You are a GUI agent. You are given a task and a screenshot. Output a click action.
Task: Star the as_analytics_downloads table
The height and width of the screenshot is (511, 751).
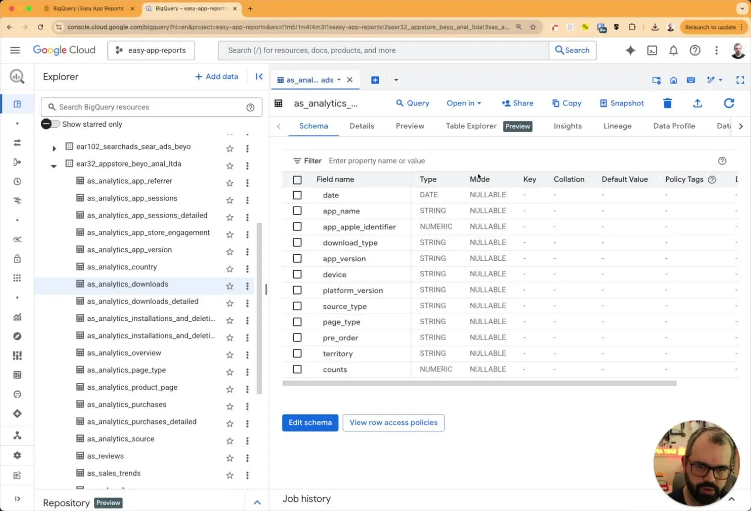230,286
